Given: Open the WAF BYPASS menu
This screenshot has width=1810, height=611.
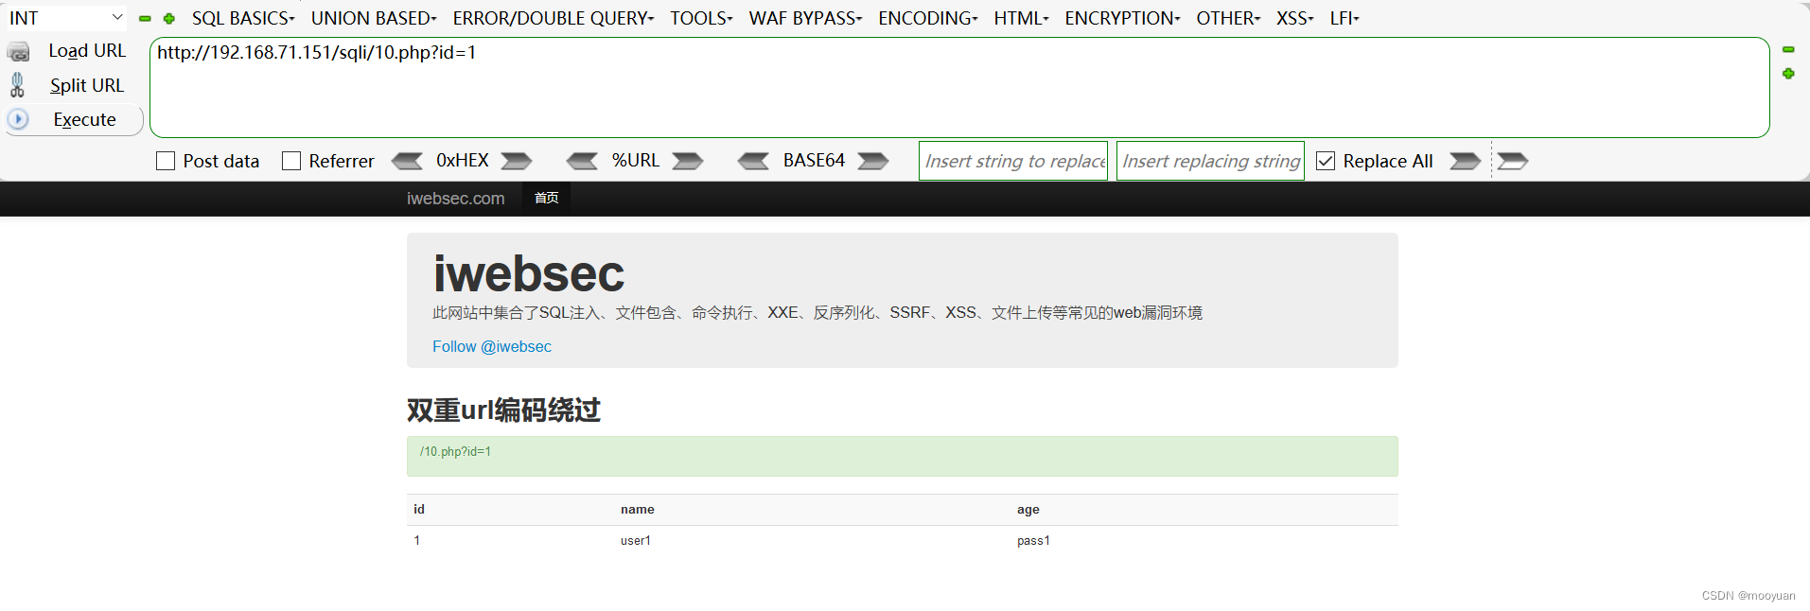Looking at the screenshot, I should [x=805, y=18].
